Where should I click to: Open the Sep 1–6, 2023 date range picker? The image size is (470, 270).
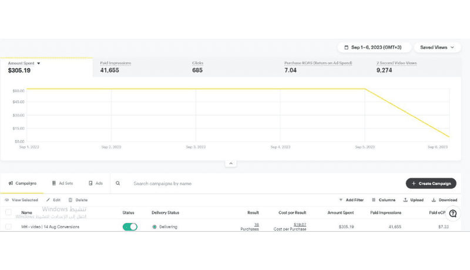tap(374, 48)
